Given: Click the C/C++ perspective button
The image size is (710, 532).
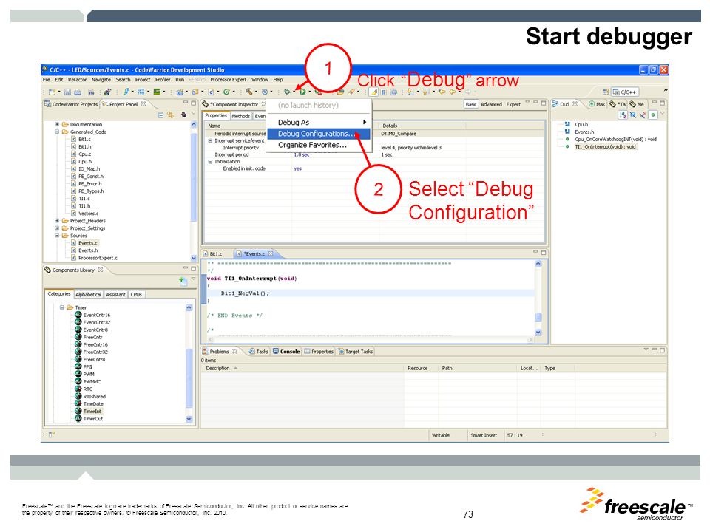Looking at the screenshot, I should pyautogui.click(x=624, y=92).
